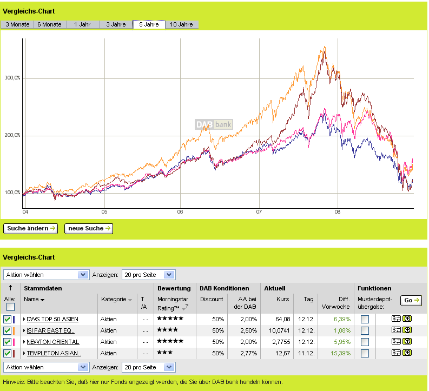Open the upper Aktion wählen dropdown

(x=46, y=275)
